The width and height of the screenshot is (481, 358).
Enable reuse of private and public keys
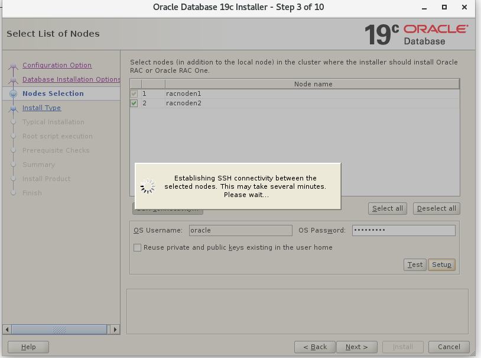(138, 248)
